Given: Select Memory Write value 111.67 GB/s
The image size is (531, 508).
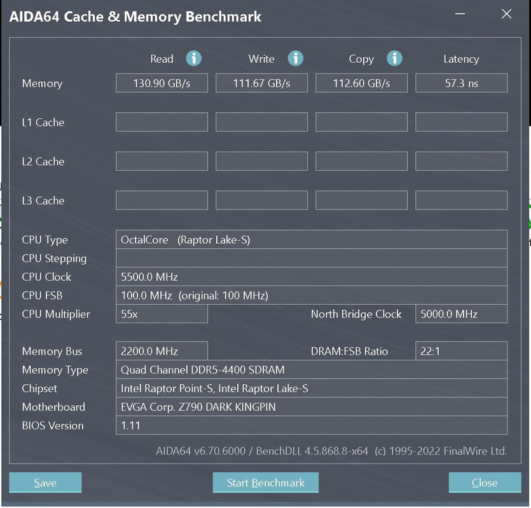Looking at the screenshot, I should tap(261, 83).
